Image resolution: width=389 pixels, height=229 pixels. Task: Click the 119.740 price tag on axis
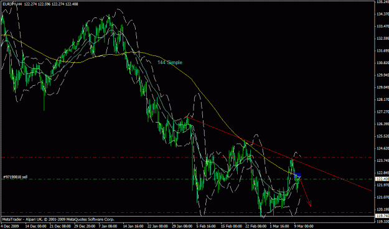pos(382,215)
